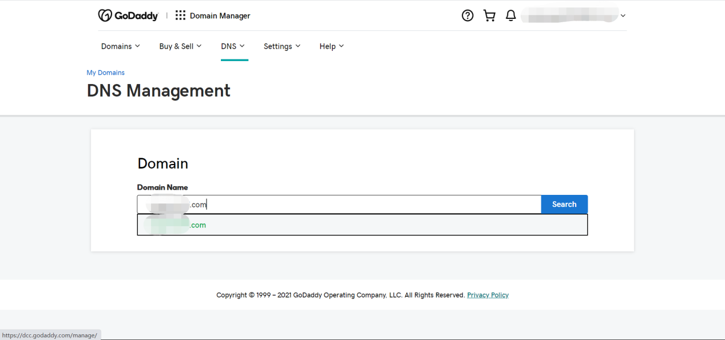Expand the Buy & Sell dropdown

pos(180,46)
